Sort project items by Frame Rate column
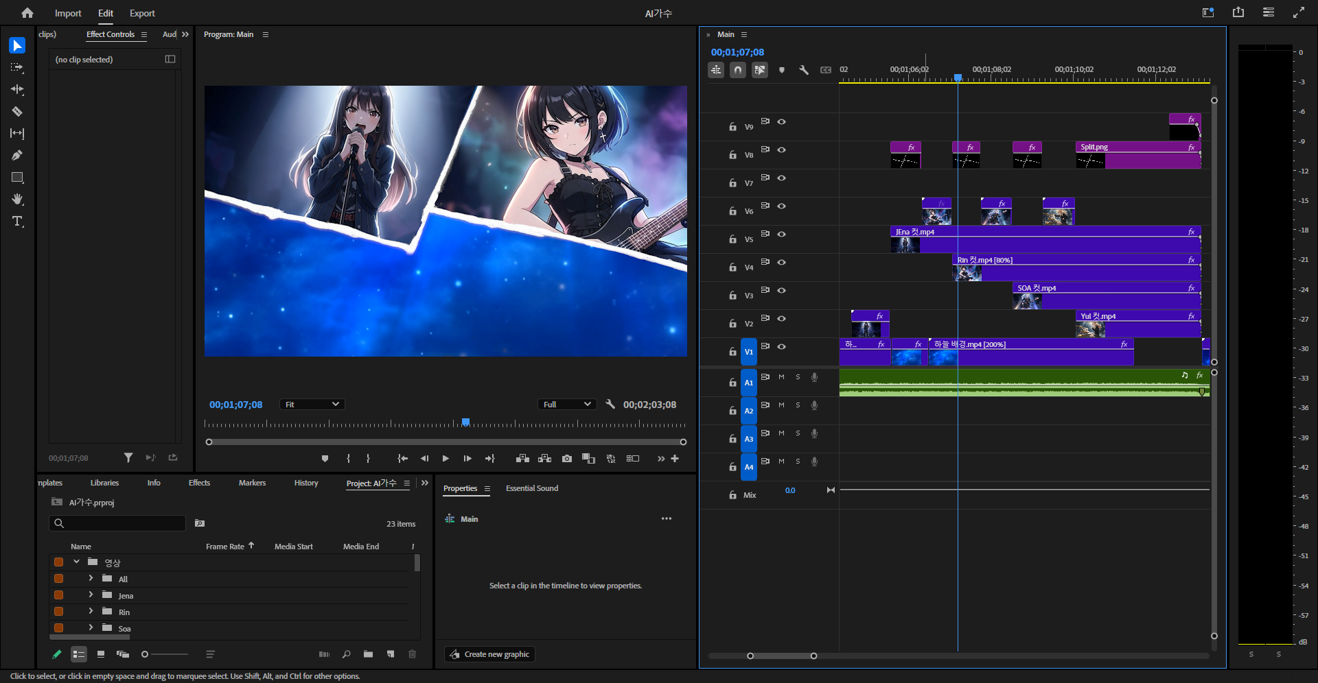Screen dimensions: 1318x683 tap(225, 547)
